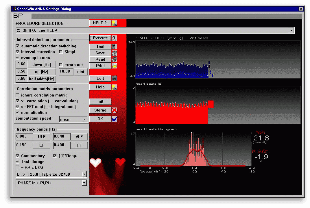This screenshot has height=208, width=310.
Task: Open the D 1> 125.0 [Hz] size dropdown
Action: [x=84, y=174]
